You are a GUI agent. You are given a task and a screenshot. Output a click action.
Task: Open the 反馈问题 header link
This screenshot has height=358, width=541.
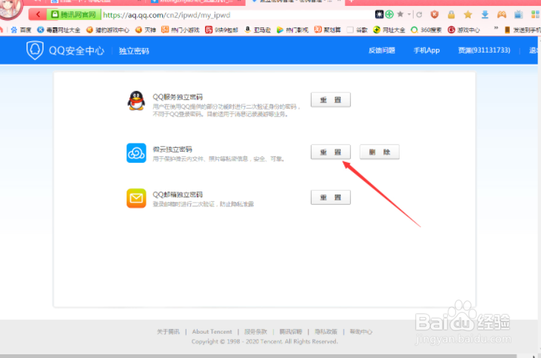382,50
